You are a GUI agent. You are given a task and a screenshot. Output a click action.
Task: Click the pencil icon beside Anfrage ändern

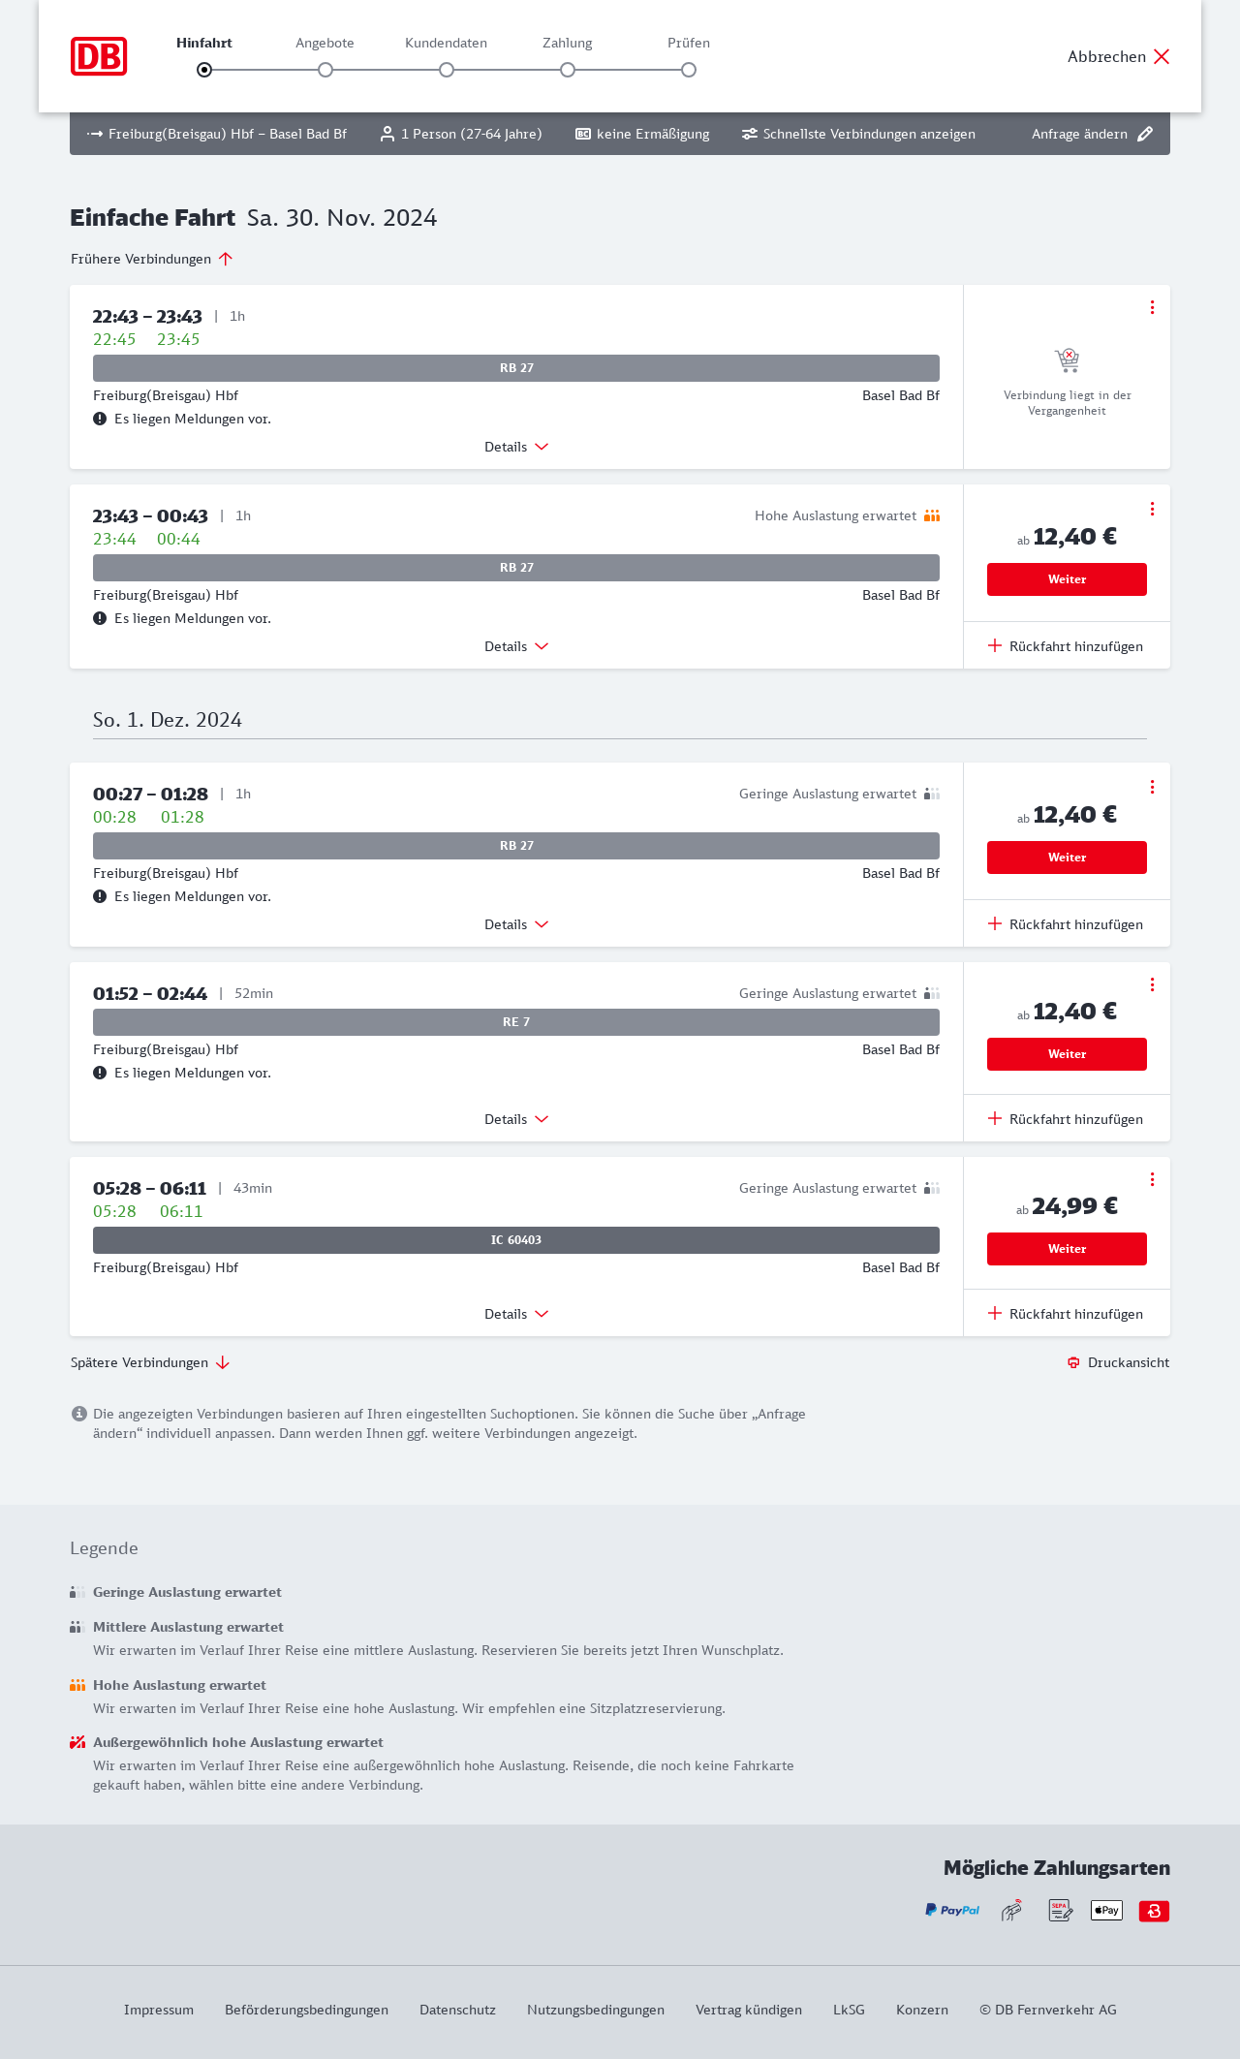coord(1145,134)
